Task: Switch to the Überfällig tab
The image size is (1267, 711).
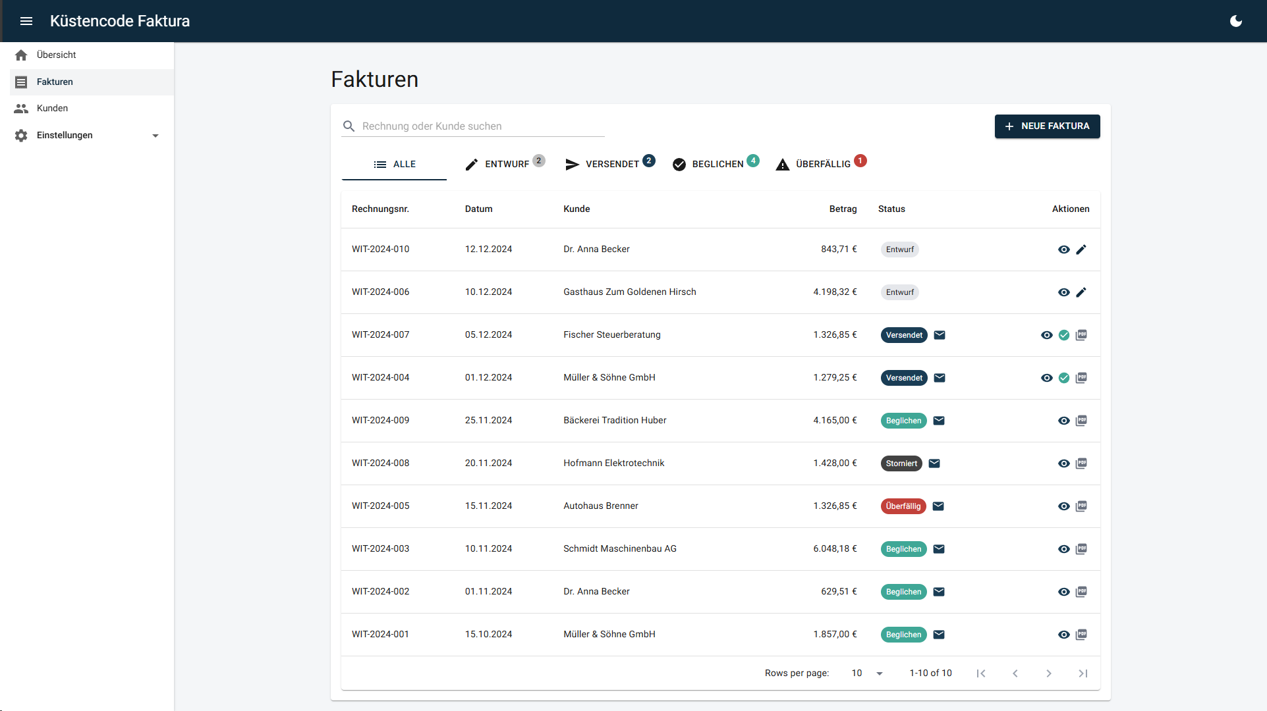Action: click(x=822, y=164)
